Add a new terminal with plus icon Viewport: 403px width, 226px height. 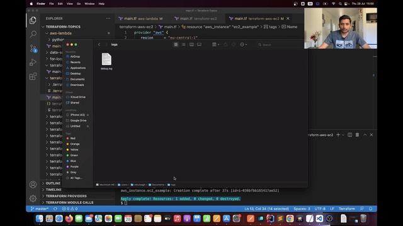[x=338, y=135]
